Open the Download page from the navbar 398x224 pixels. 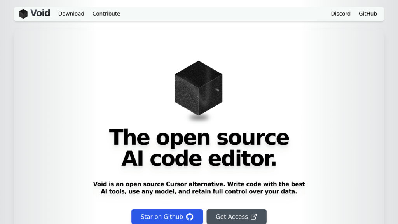(71, 14)
